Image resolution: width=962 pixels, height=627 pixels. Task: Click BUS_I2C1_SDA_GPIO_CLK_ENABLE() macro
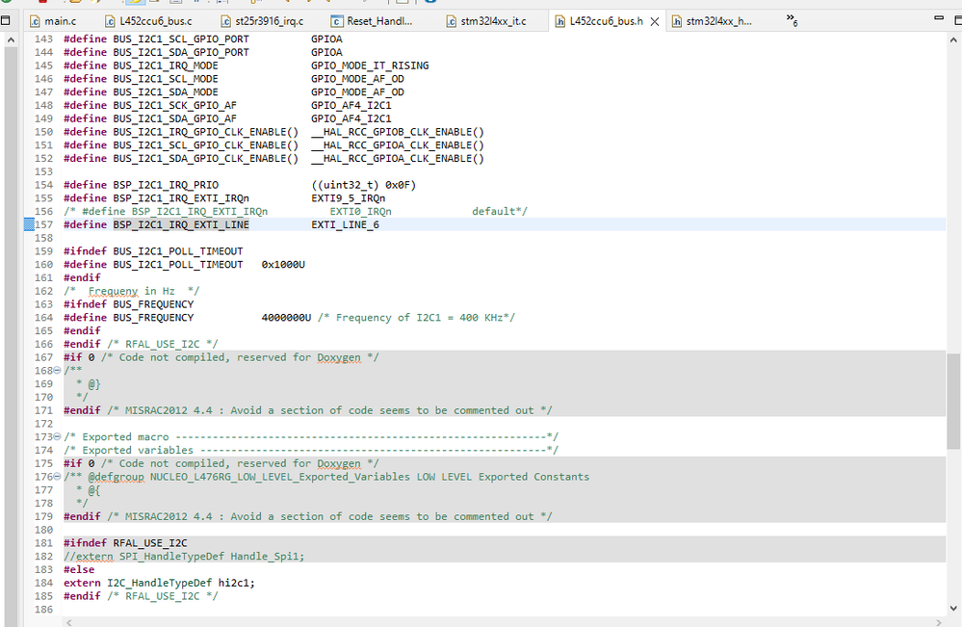(x=205, y=158)
